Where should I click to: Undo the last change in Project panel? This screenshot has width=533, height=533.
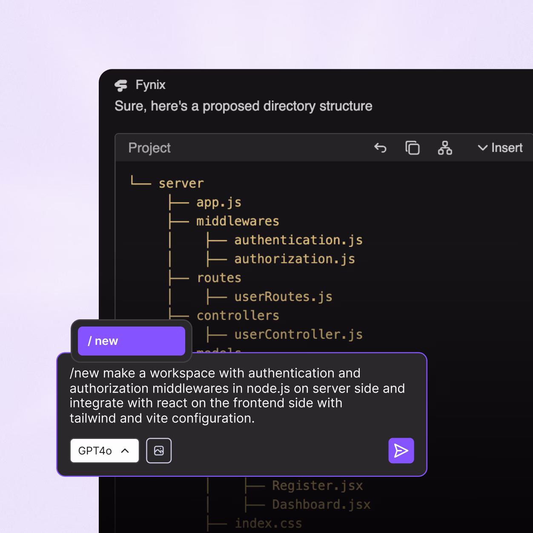point(381,148)
